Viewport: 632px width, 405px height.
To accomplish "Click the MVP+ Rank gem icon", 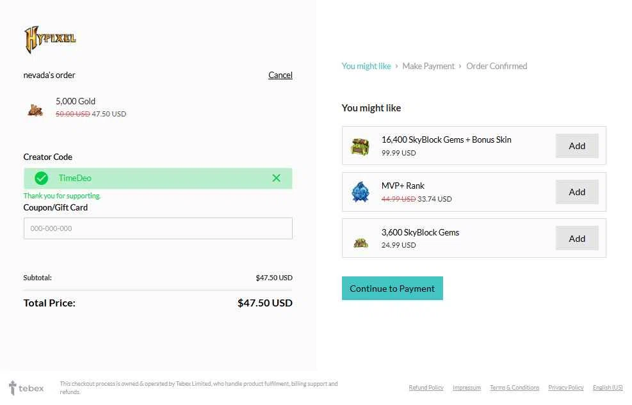I will pos(361,192).
